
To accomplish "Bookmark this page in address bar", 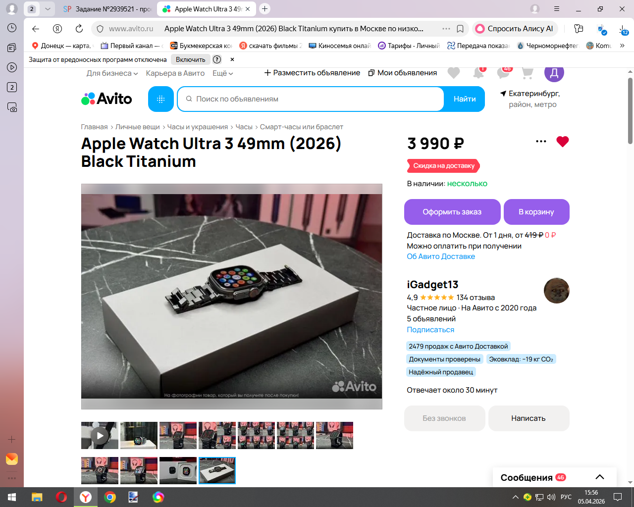I will [460, 29].
